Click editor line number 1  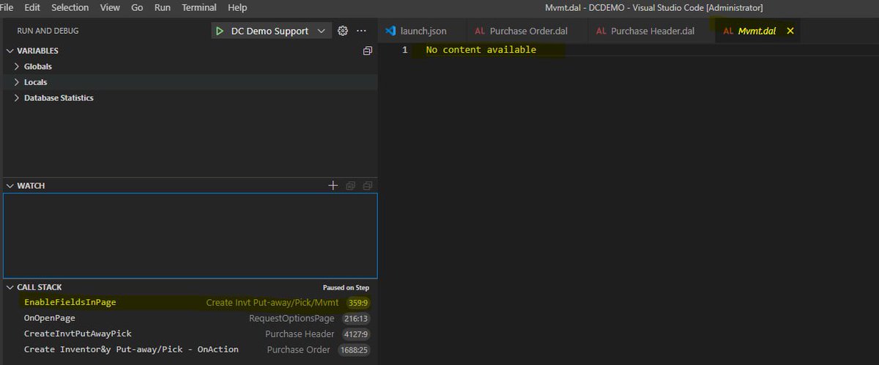pyautogui.click(x=404, y=50)
